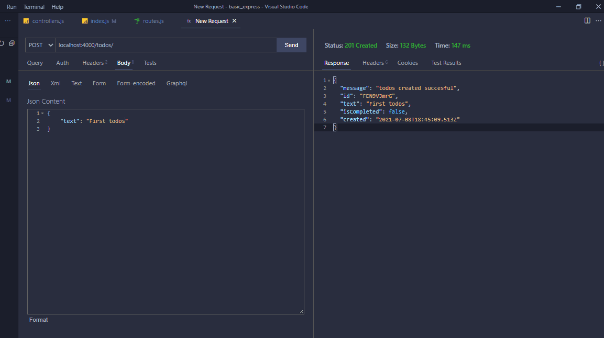
Task: Select Text body type
Action: 76,83
